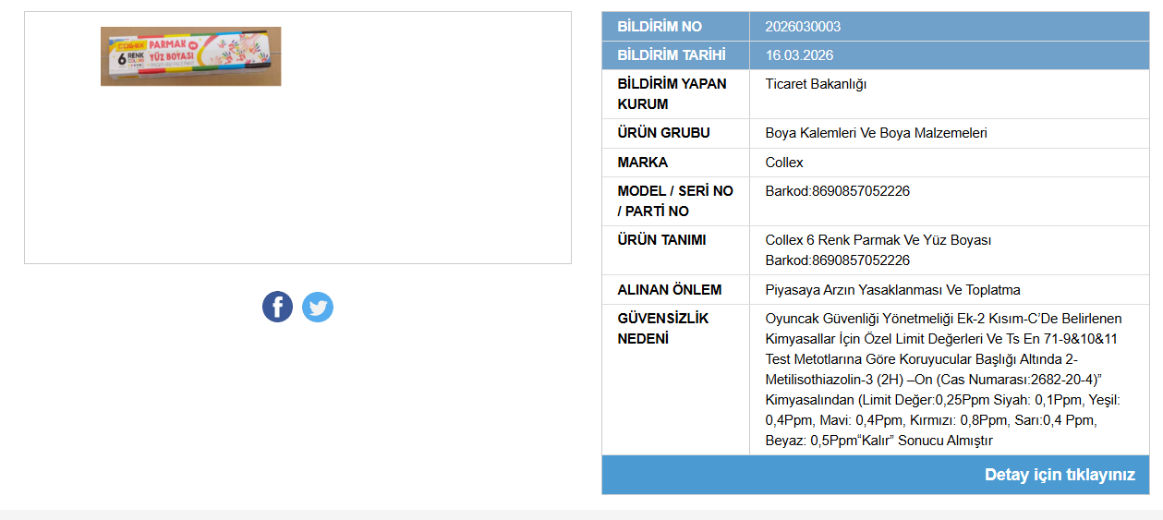Select the notice number 2026030003
The width and height of the screenshot is (1163, 520).
(x=803, y=27)
